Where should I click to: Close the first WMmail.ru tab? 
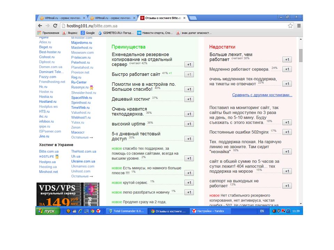coord(84,18)
